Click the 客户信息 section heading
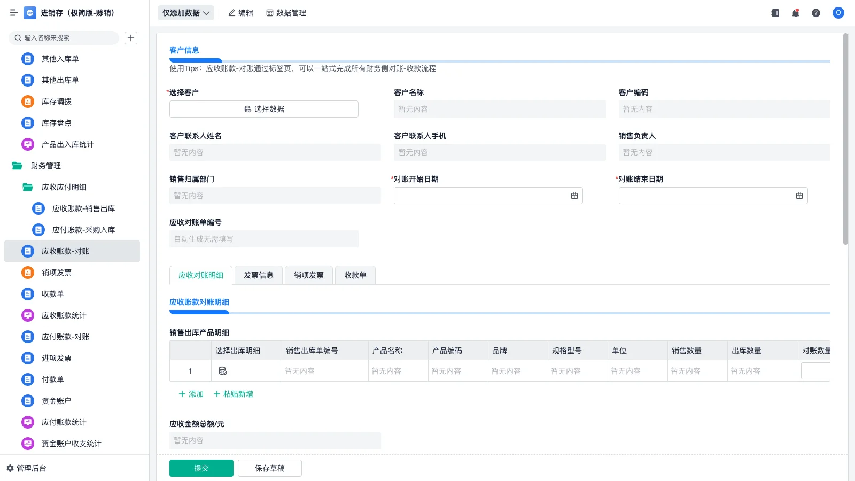This screenshot has width=855, height=481. tap(184, 50)
